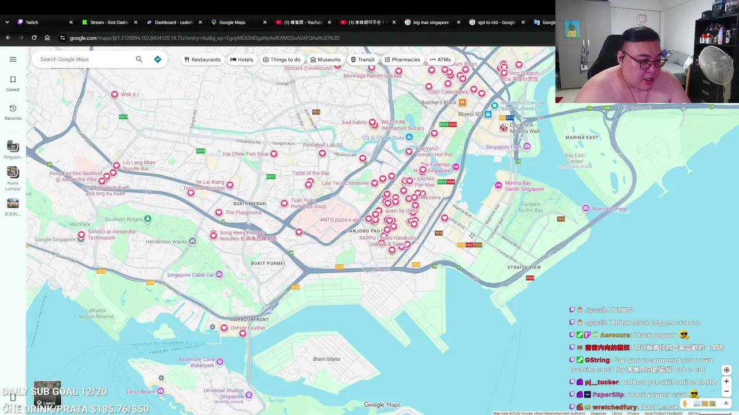
Task: Select the Siloso Beach marker
Action: coord(161,391)
